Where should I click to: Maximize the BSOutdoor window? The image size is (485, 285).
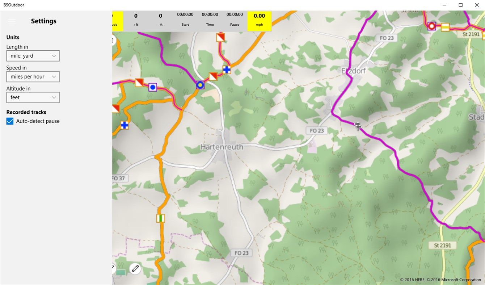coord(460,5)
